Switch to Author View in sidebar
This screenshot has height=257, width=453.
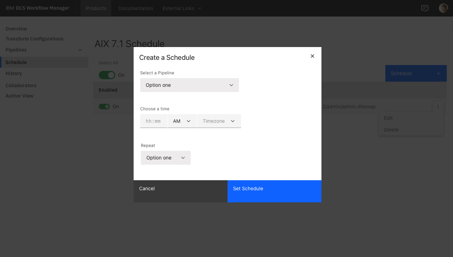point(20,96)
